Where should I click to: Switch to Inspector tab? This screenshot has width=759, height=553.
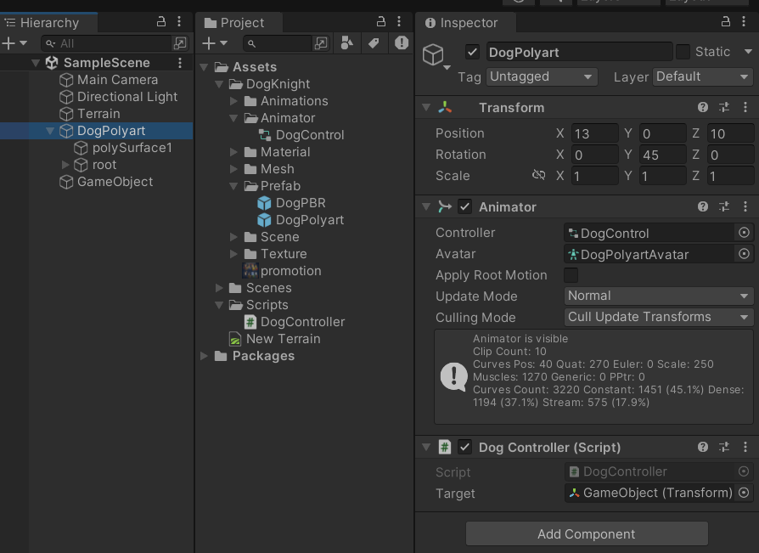(x=465, y=22)
